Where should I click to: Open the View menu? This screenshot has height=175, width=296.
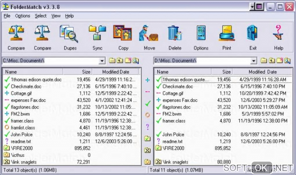click(56, 16)
